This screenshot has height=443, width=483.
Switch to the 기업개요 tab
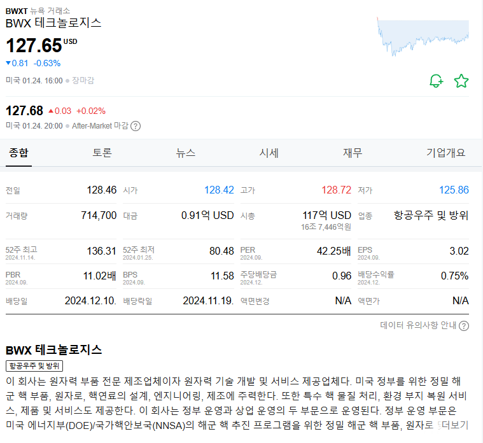pos(445,153)
